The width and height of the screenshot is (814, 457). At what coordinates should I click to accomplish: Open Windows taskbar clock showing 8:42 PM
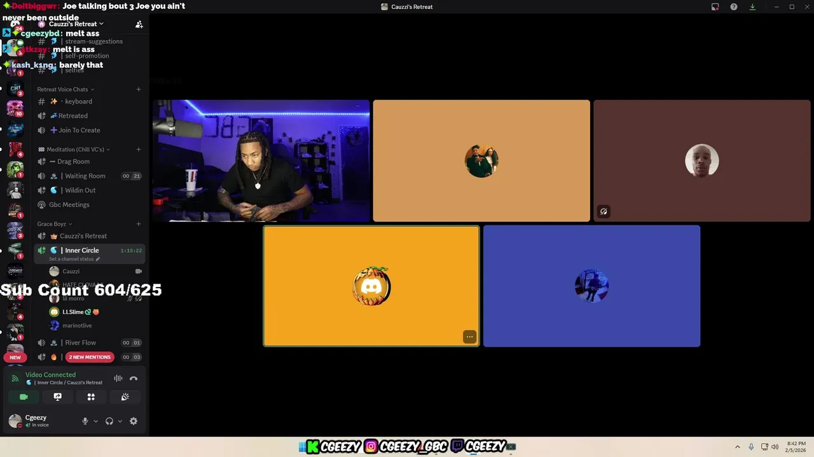[796, 447]
